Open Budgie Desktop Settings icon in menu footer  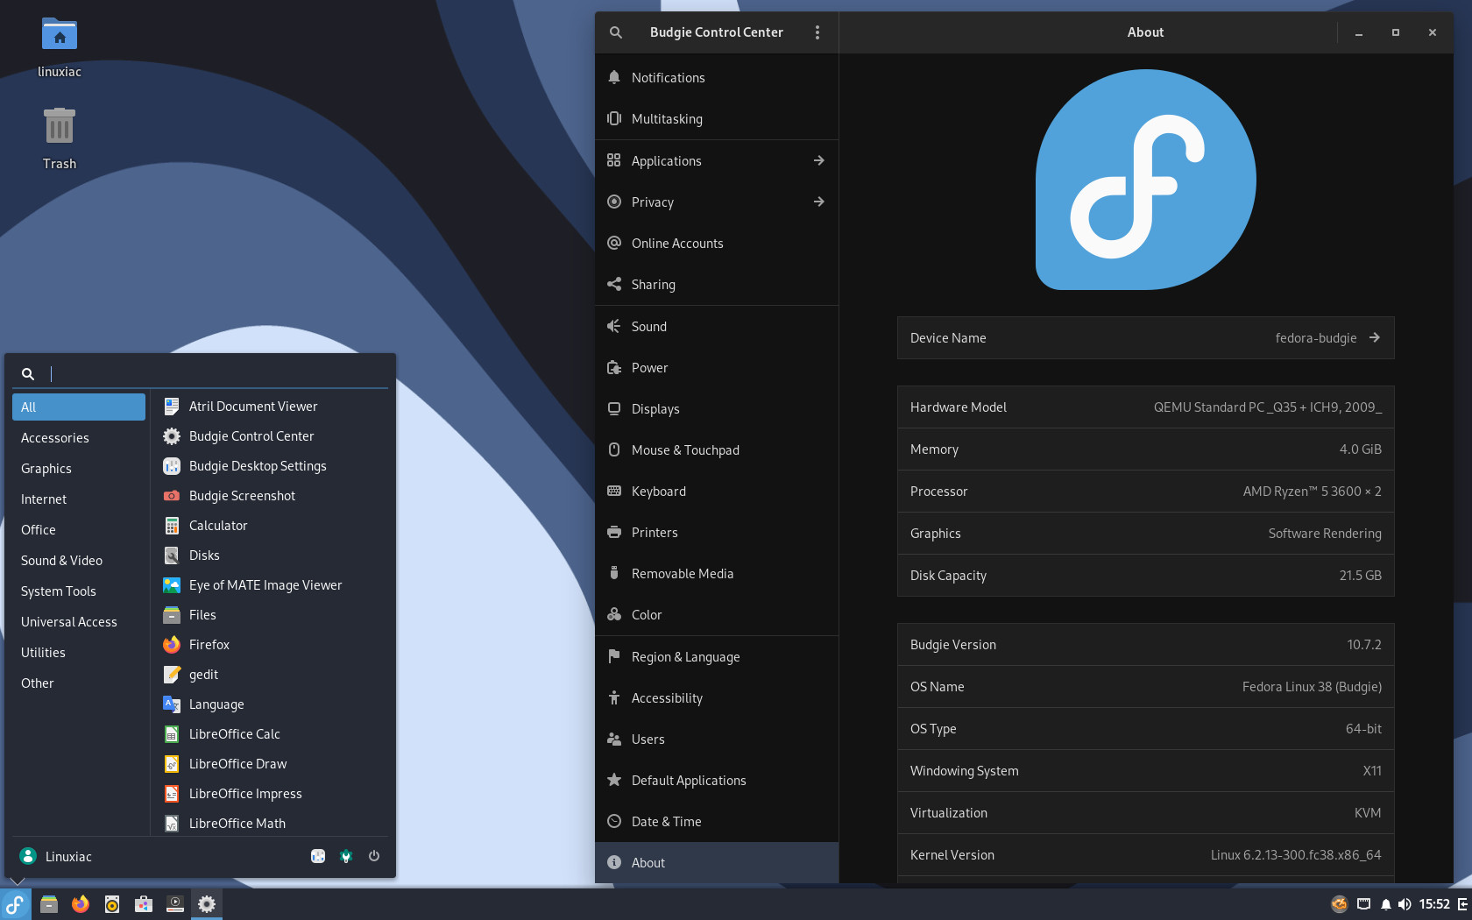pyautogui.click(x=318, y=856)
